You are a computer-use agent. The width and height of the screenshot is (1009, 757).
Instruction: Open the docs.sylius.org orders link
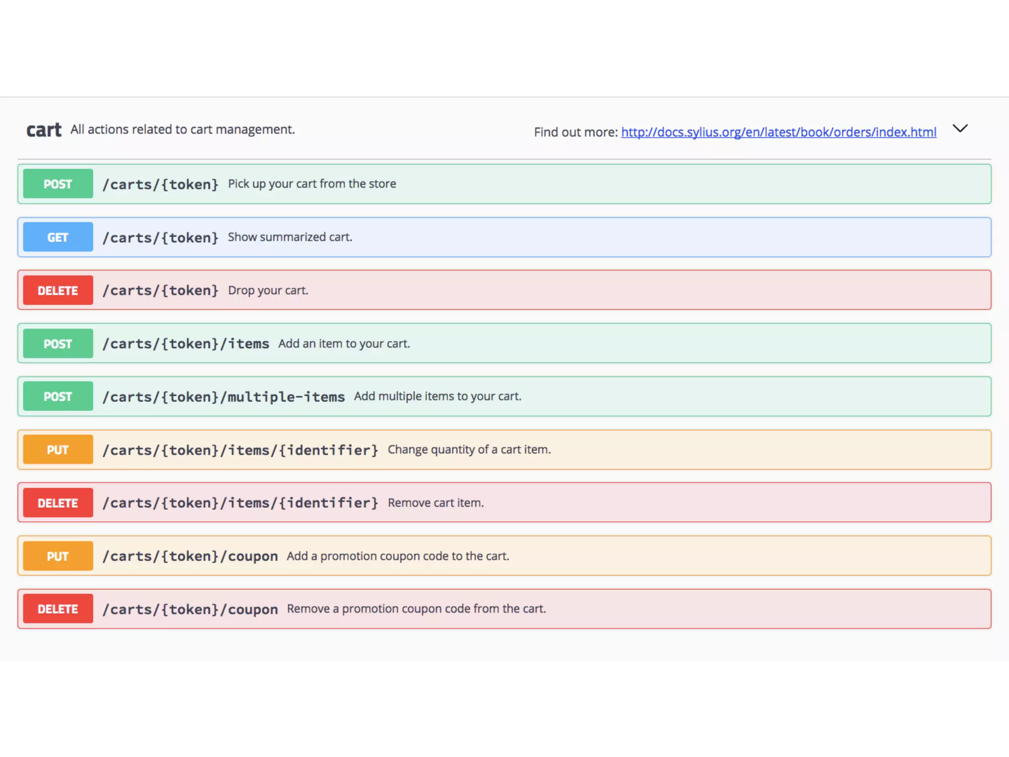click(778, 132)
